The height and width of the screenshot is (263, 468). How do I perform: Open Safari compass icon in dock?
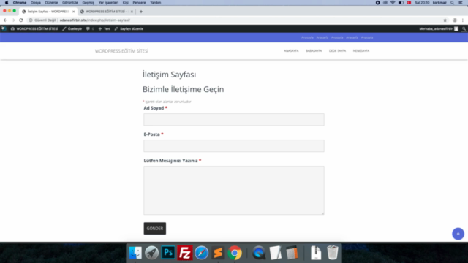(x=202, y=253)
